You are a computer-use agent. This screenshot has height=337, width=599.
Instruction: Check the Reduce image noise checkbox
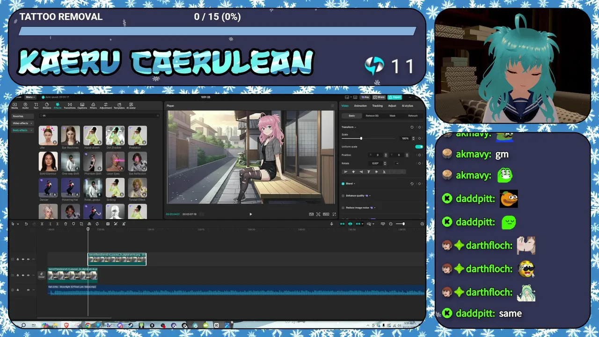pyautogui.click(x=343, y=208)
